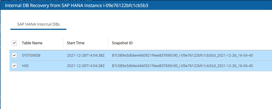
Task: Select the HXE table name cell
Action: [x=25, y=66]
